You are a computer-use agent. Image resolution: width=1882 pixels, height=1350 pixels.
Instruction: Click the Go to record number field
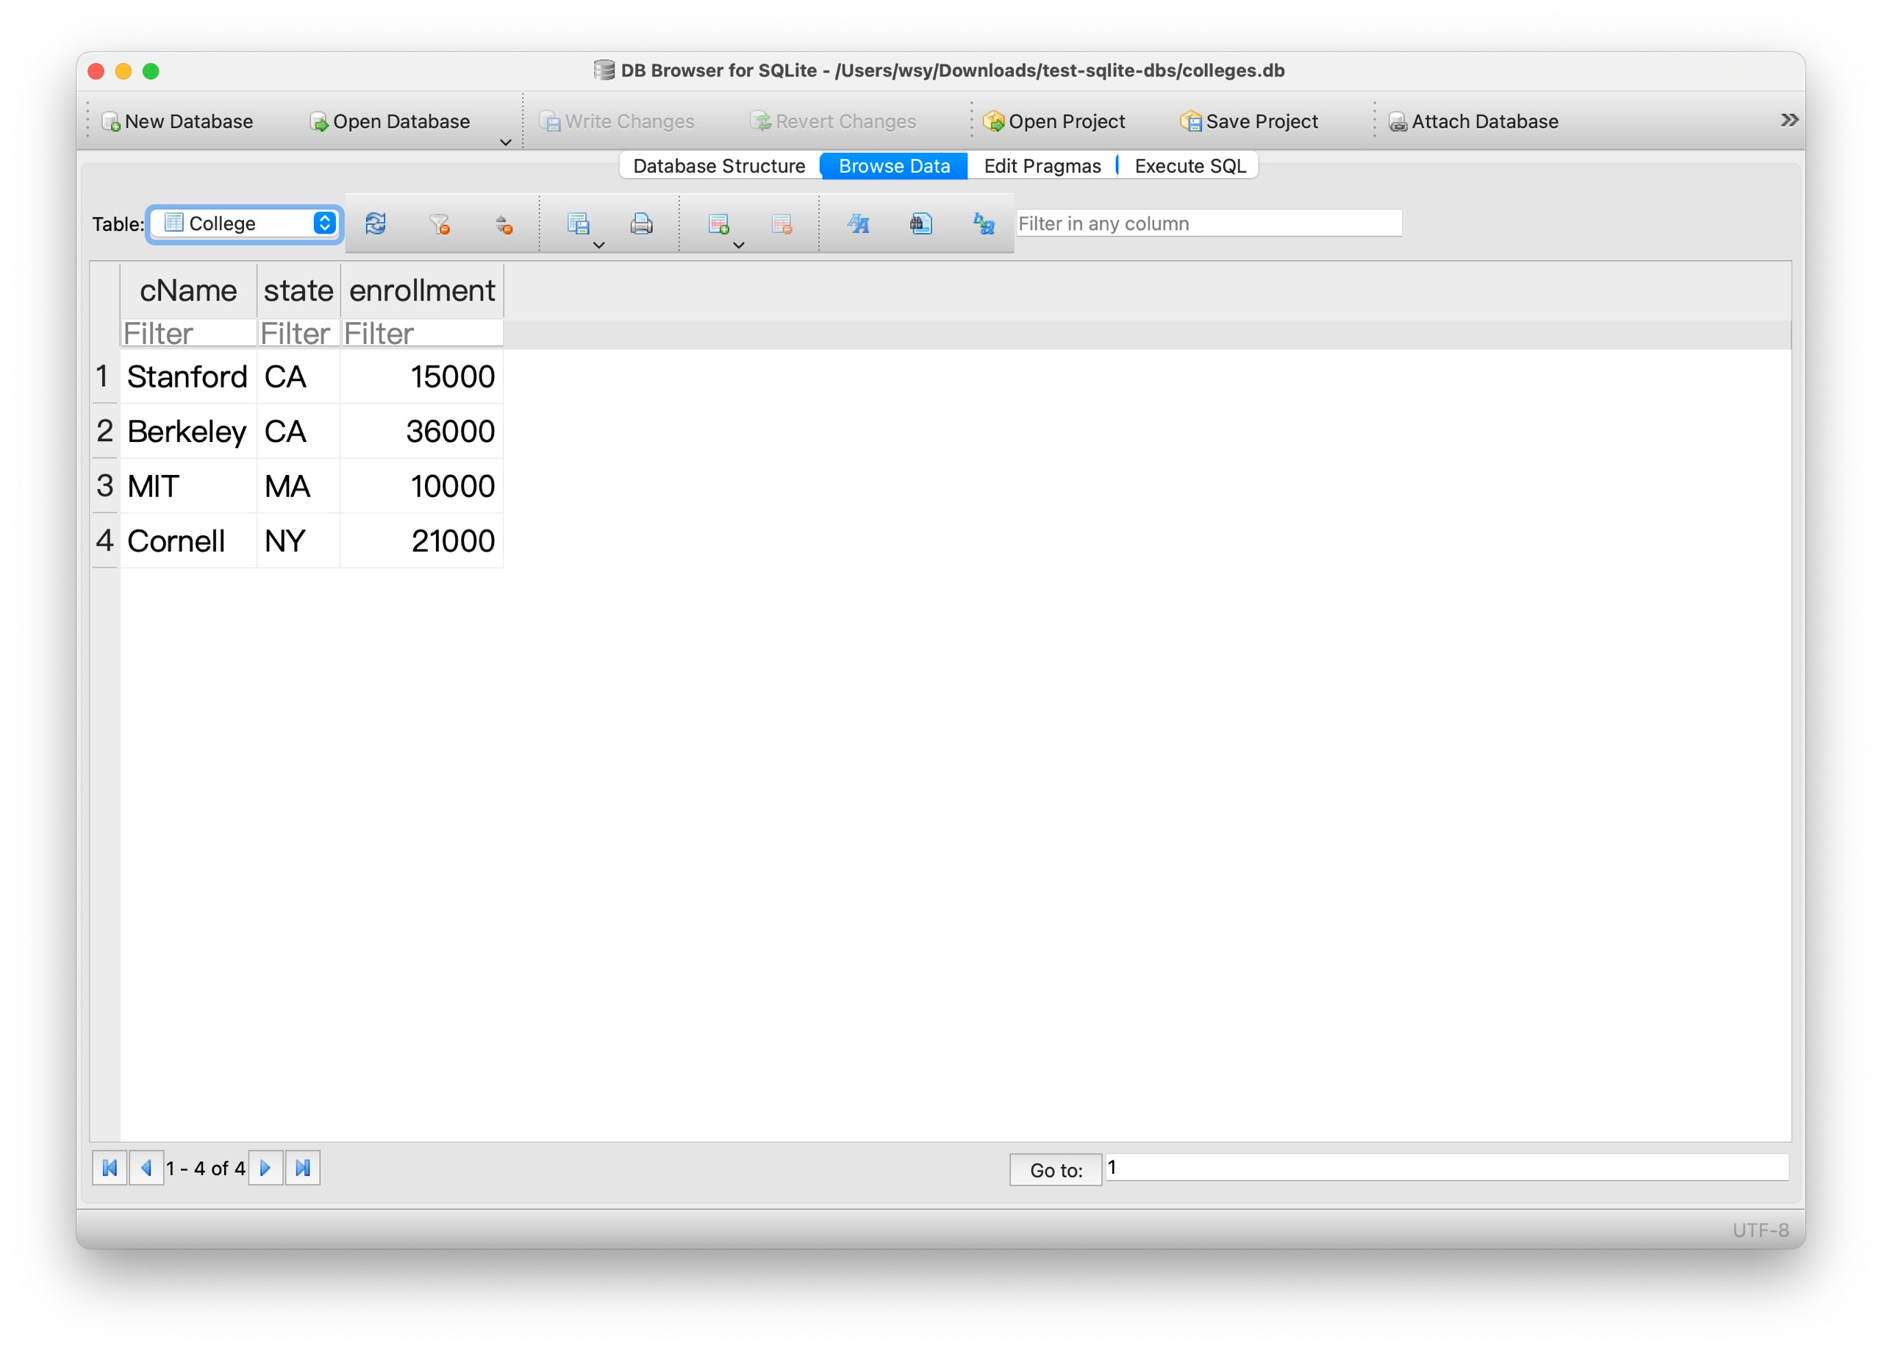point(1446,1168)
